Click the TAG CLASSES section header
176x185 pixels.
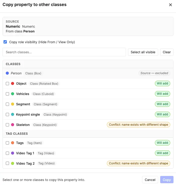coord(17,133)
